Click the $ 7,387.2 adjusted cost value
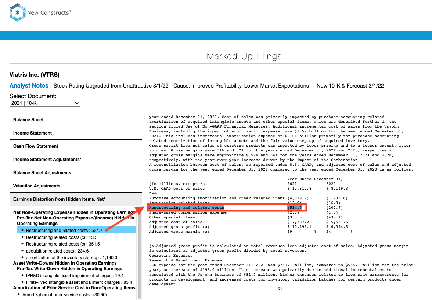 (298, 222)
